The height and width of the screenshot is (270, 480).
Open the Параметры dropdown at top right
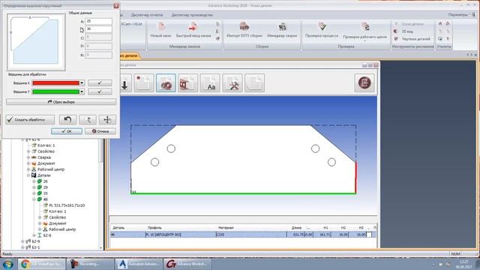tap(458, 15)
